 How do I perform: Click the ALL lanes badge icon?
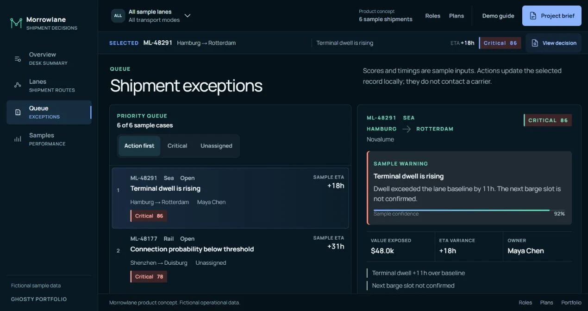pos(118,16)
